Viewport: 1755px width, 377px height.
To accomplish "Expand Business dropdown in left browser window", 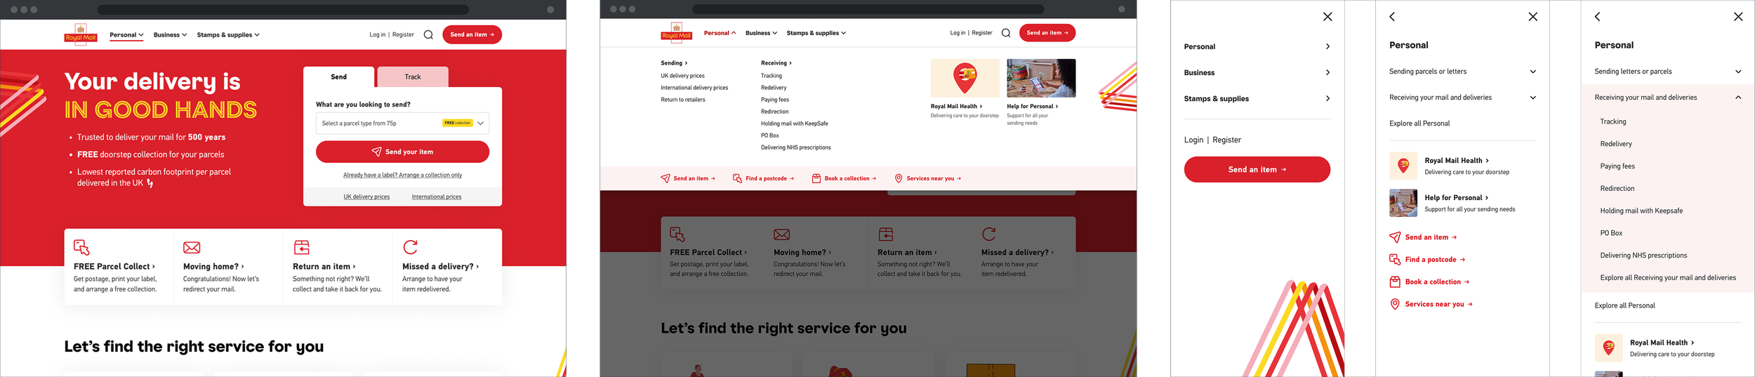I will coord(170,34).
